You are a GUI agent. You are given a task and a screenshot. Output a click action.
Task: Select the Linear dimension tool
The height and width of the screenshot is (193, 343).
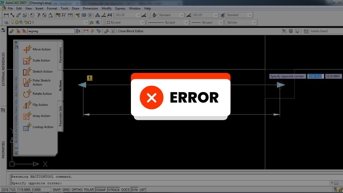pyautogui.click(x=6, y=15)
